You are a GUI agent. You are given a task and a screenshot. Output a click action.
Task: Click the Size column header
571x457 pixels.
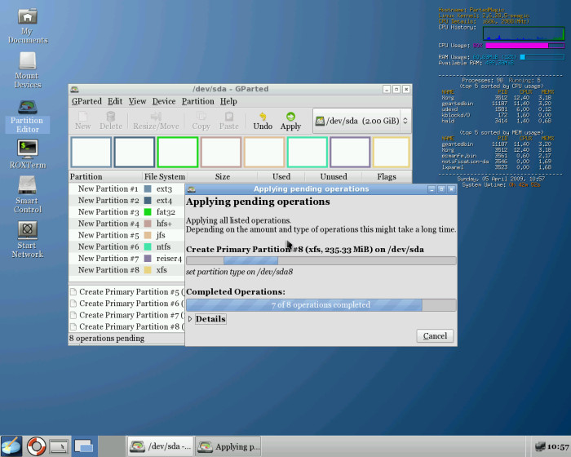tap(222, 177)
